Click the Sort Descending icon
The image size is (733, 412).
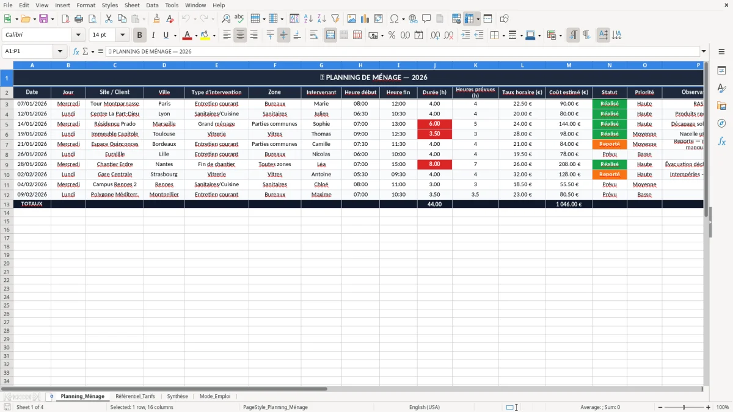tap(321, 19)
